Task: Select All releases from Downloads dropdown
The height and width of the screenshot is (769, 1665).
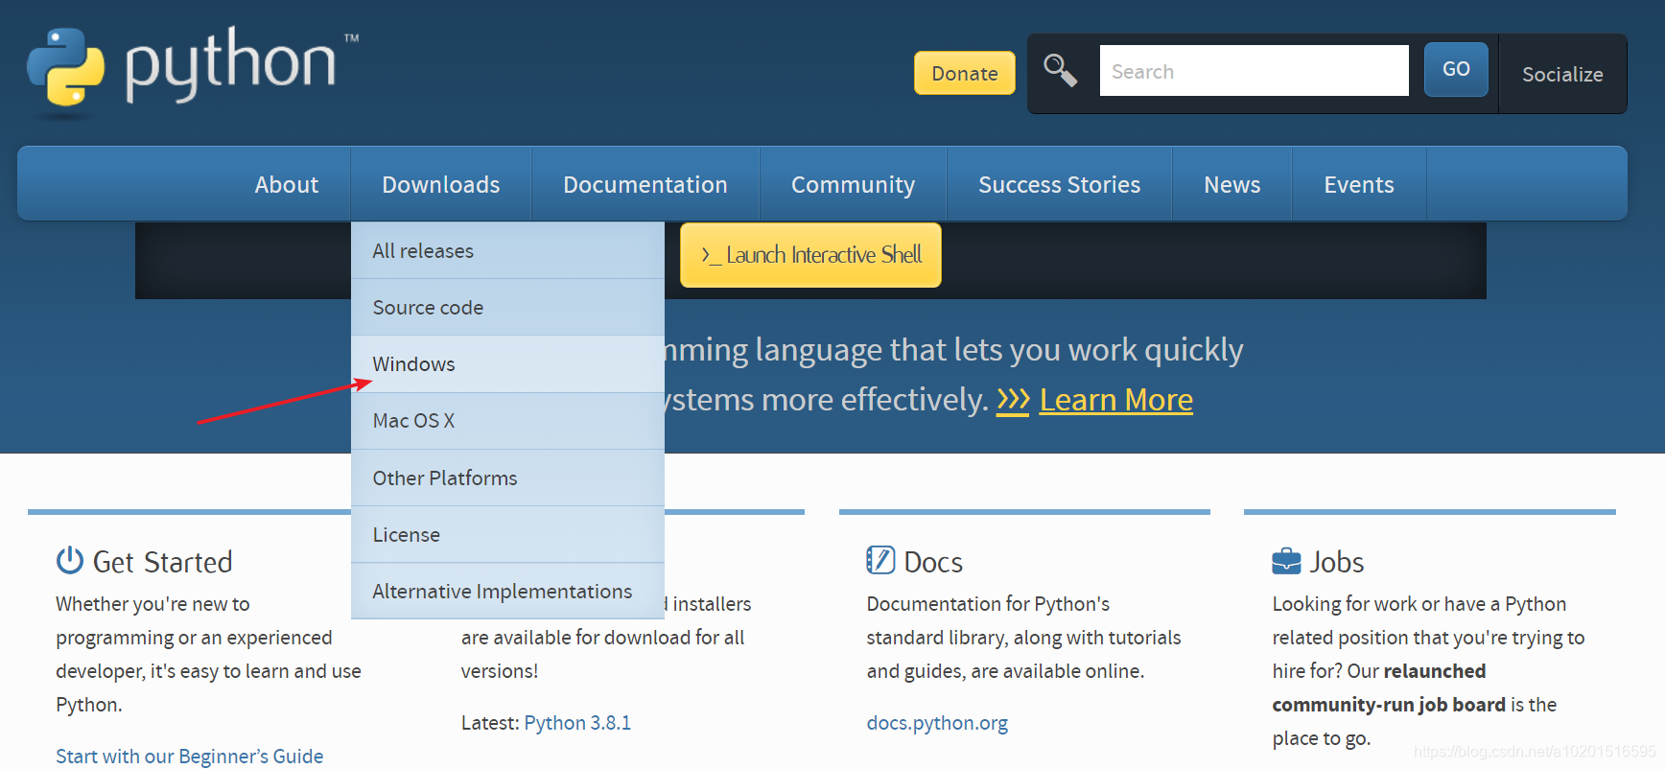Action: 507,251
